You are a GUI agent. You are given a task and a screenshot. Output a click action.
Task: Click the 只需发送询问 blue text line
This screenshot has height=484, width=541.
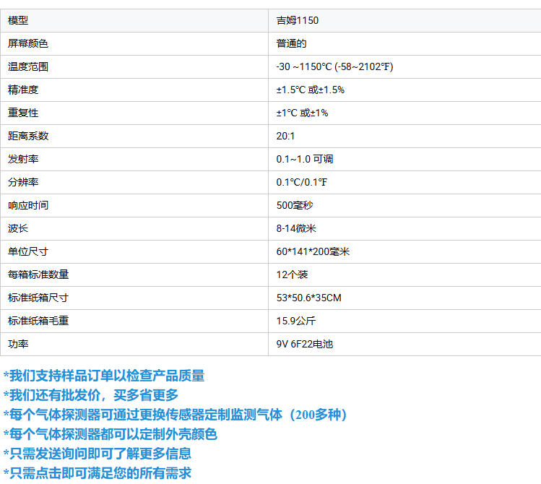(x=98, y=454)
